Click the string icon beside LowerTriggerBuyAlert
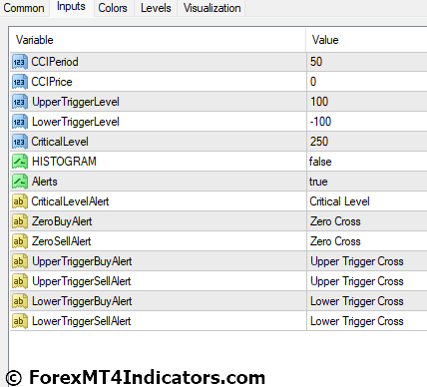Image resolution: width=427 pixels, height=387 pixels. click(x=20, y=301)
